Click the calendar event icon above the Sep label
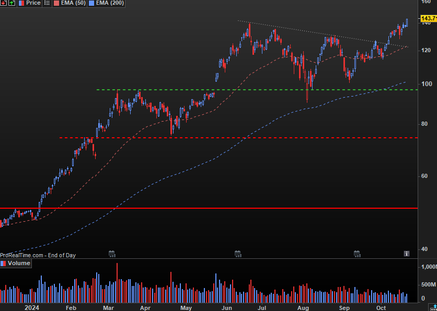The image size is (437, 311). click(x=356, y=254)
